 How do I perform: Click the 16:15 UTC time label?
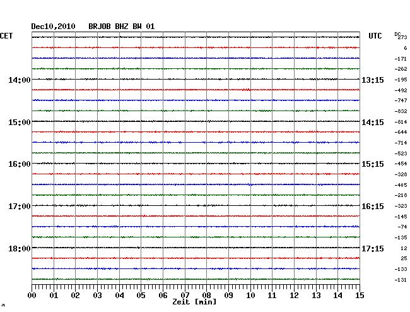pyautogui.click(x=373, y=207)
